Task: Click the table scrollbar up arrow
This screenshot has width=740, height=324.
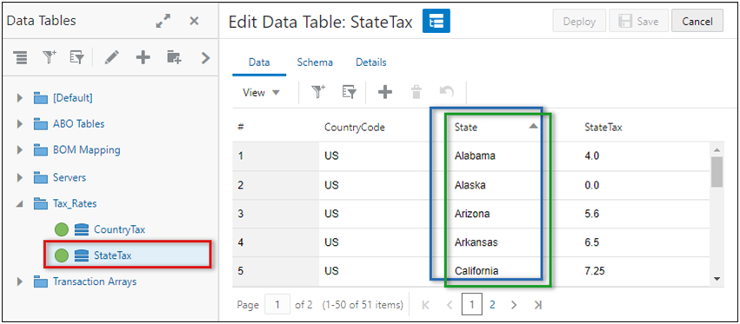Action: [x=717, y=150]
